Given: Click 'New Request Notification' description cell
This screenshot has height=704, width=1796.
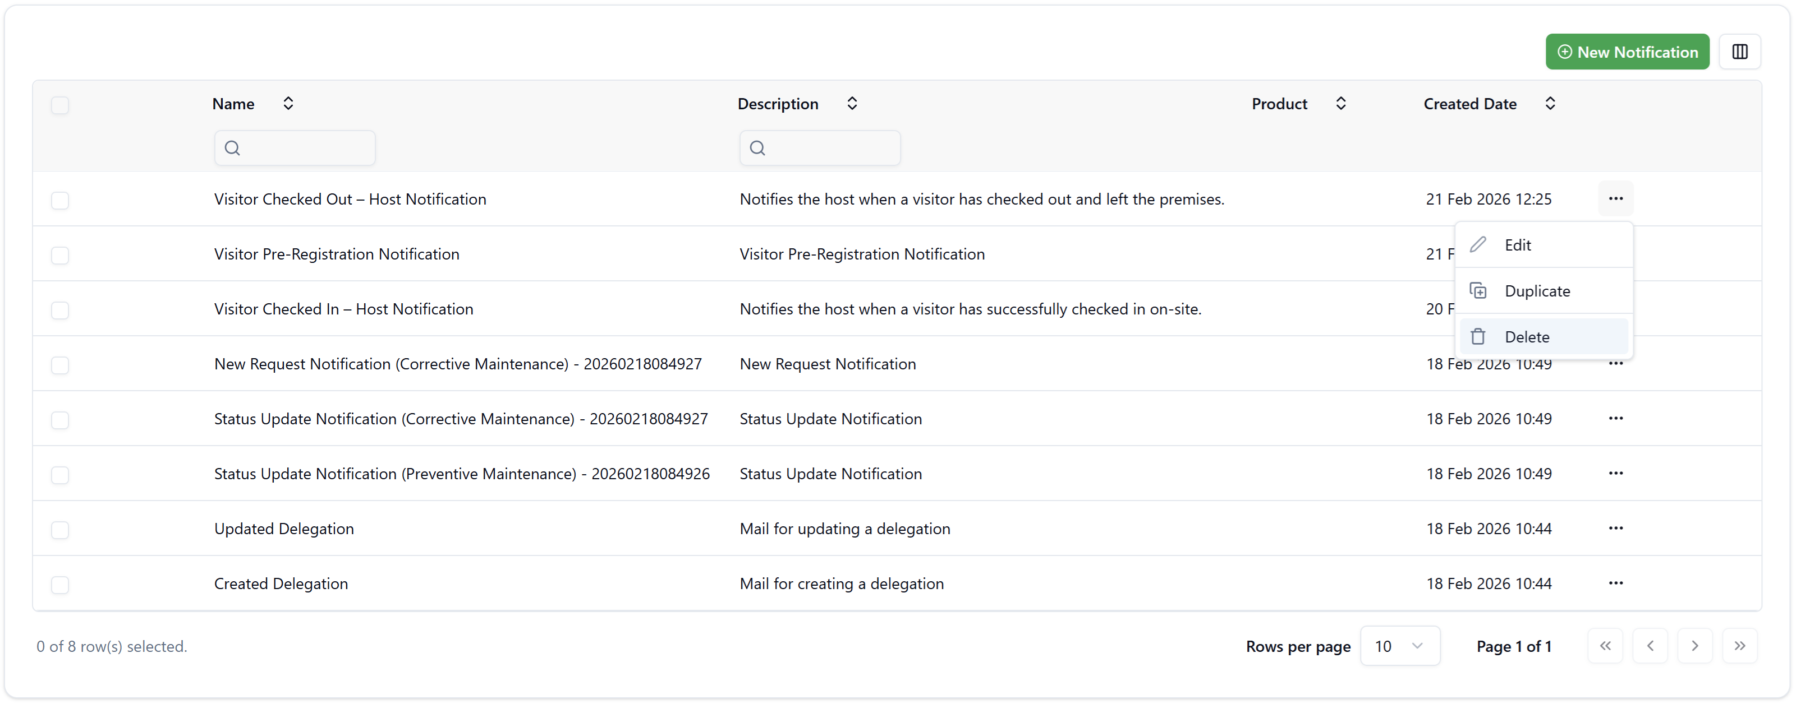Looking at the screenshot, I should tap(828, 364).
